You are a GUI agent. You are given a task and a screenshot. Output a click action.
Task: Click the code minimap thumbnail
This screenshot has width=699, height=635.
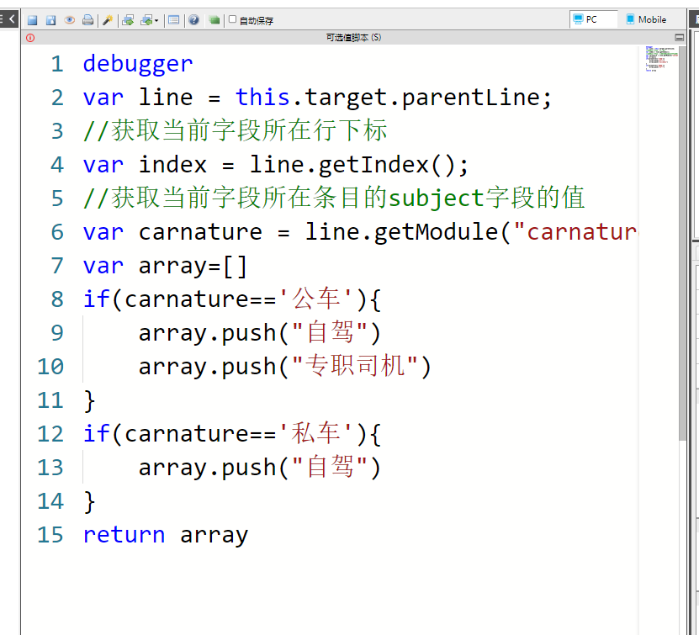pos(661,58)
